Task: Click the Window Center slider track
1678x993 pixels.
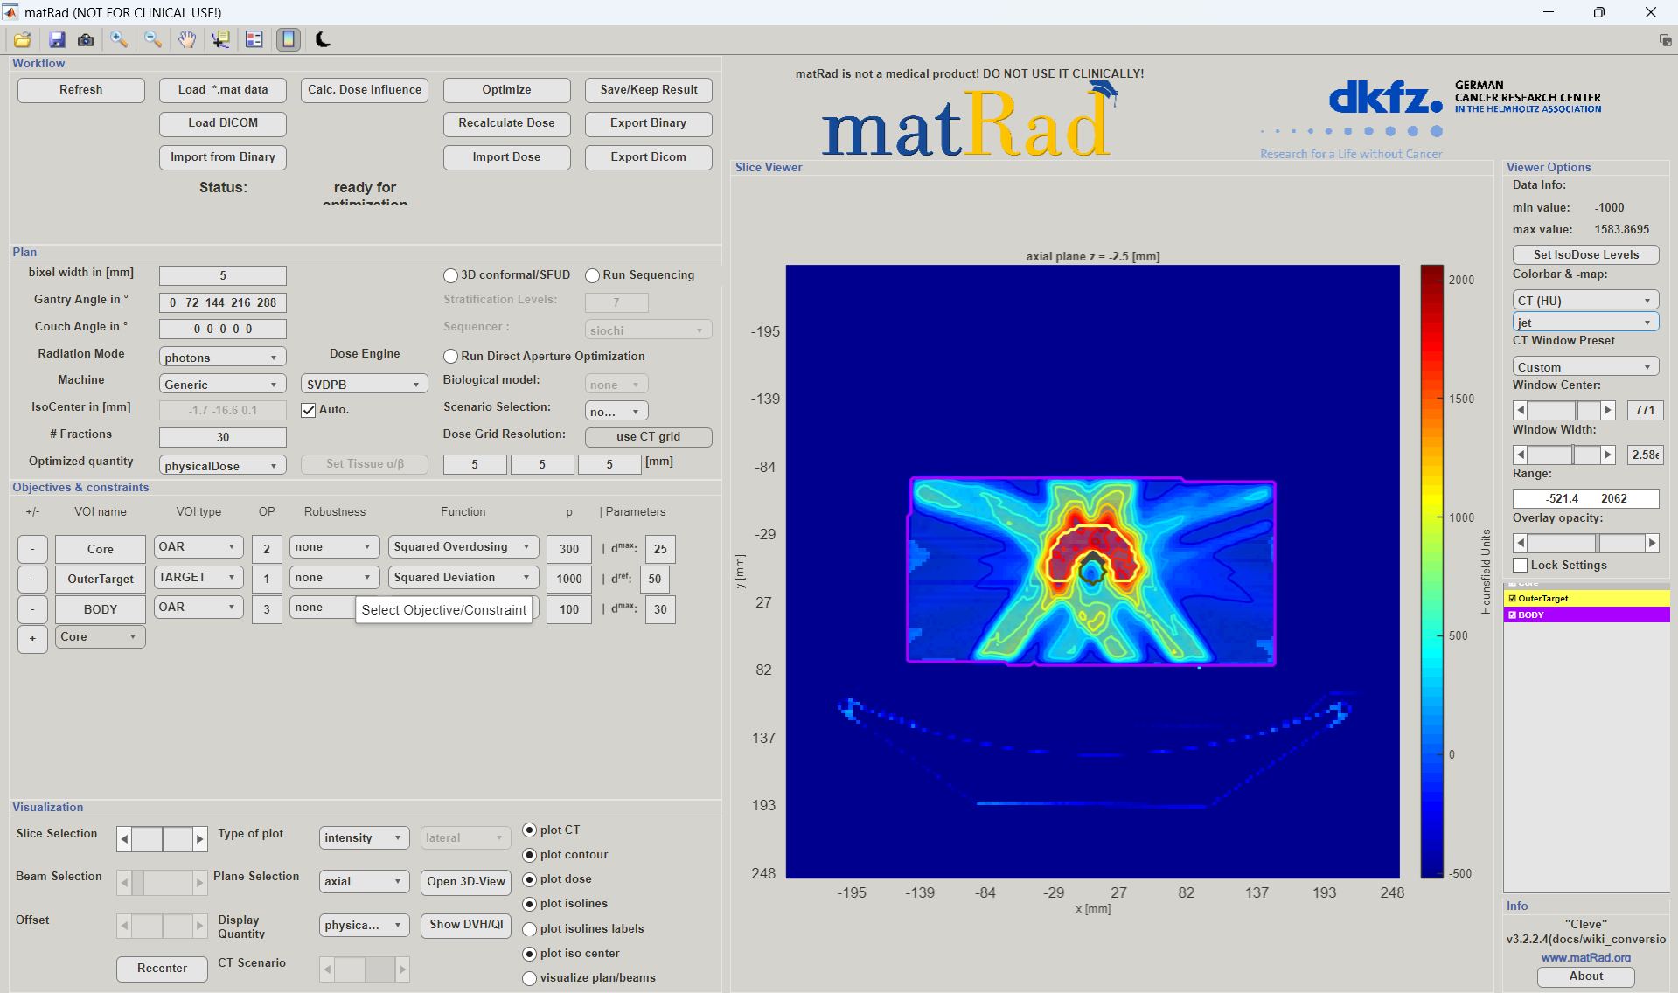Action: click(1563, 410)
